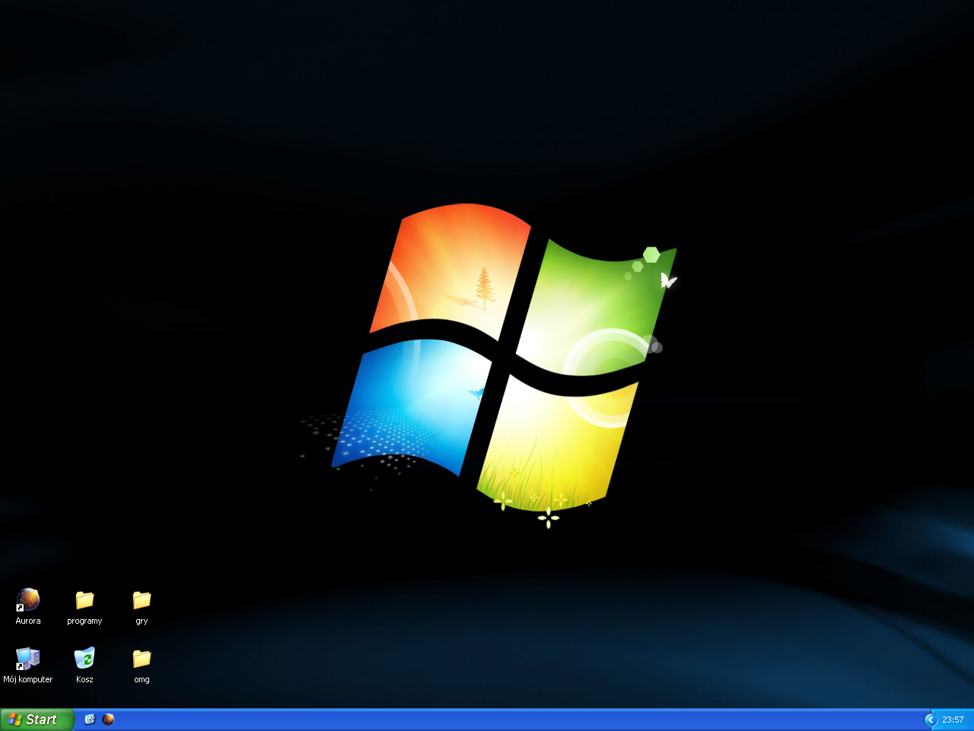Launch Aurora from the Quick Launch bar
This screenshot has width=974, height=731.
point(108,720)
